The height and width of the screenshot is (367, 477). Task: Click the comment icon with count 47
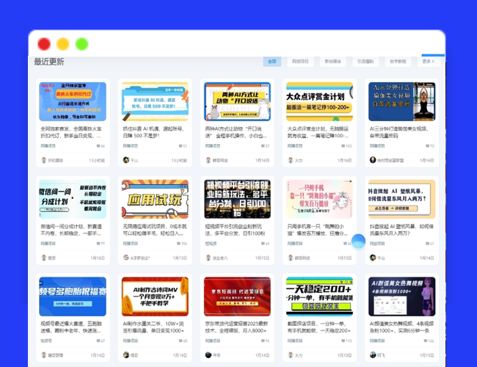tap(98, 341)
